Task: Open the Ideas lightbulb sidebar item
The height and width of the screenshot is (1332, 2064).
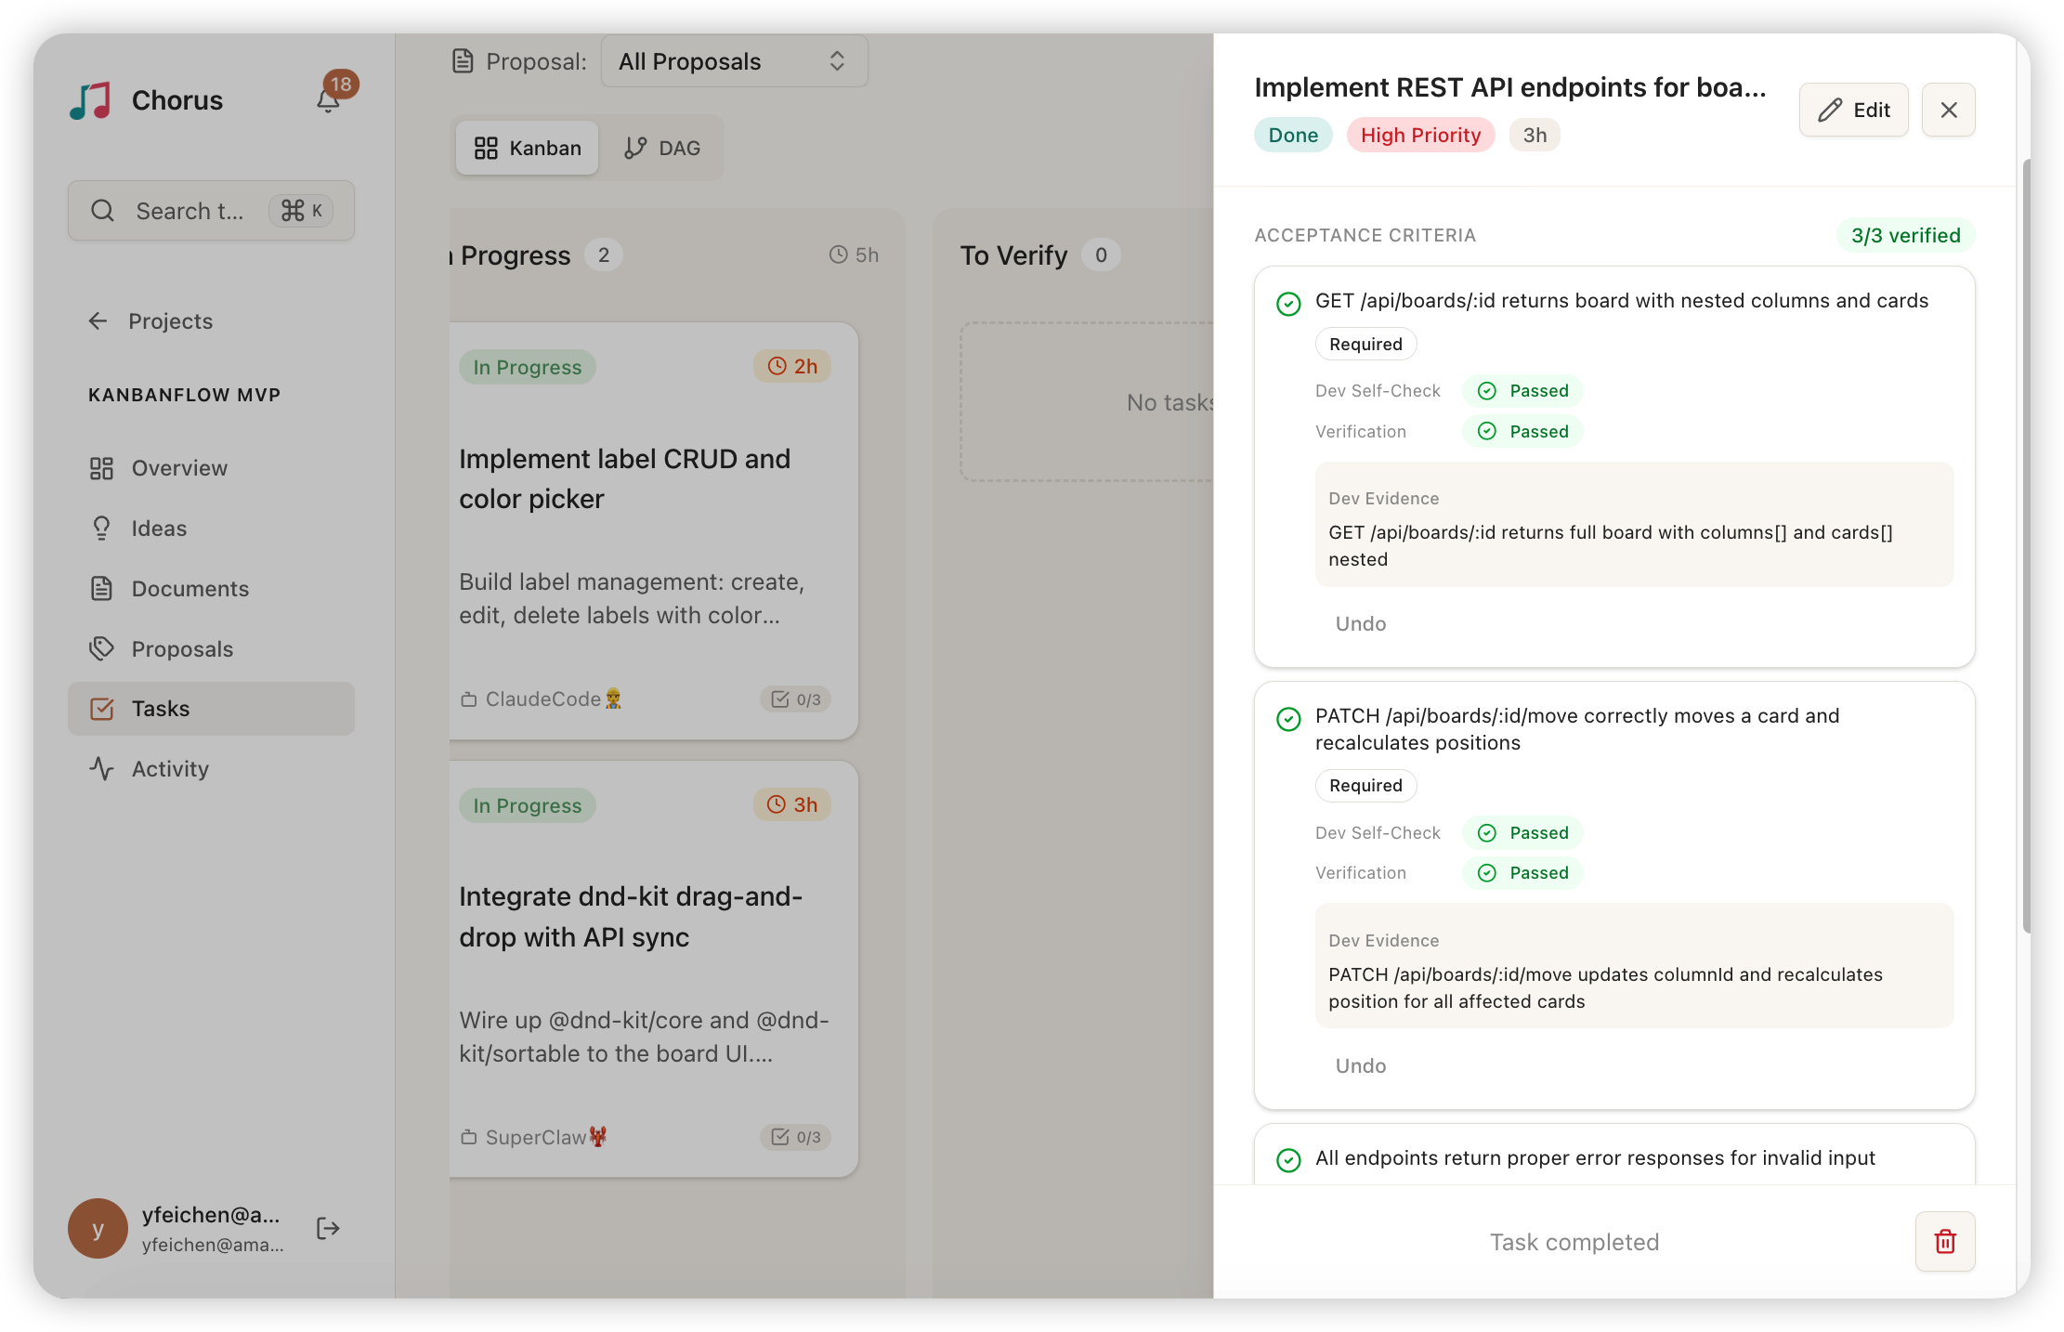Action: (159, 529)
